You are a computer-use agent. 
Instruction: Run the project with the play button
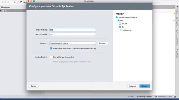click(x=15, y=2)
